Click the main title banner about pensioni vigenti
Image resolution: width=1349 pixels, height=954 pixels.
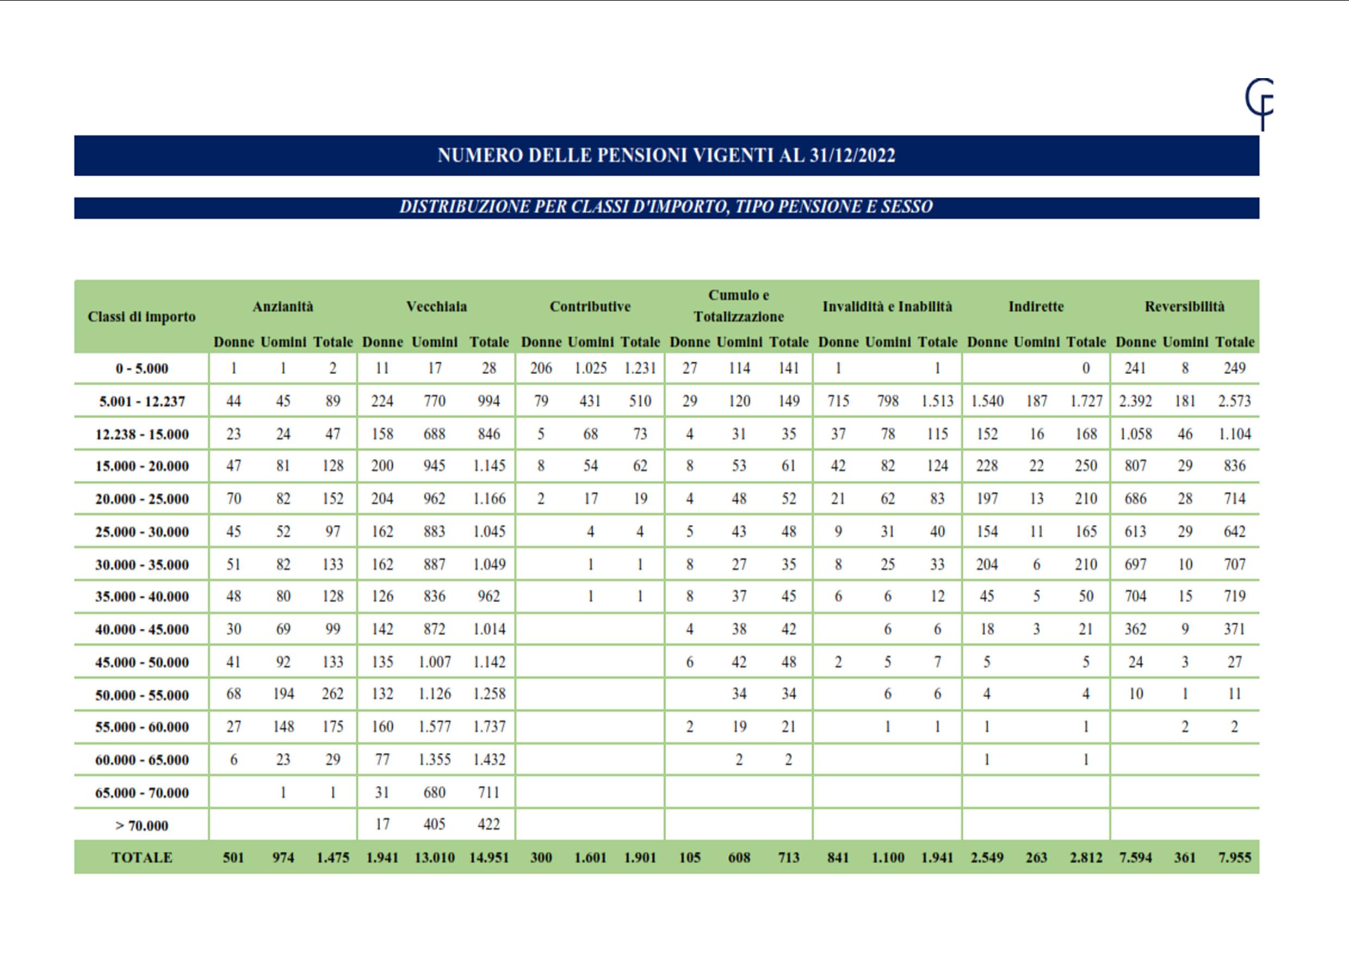click(666, 156)
